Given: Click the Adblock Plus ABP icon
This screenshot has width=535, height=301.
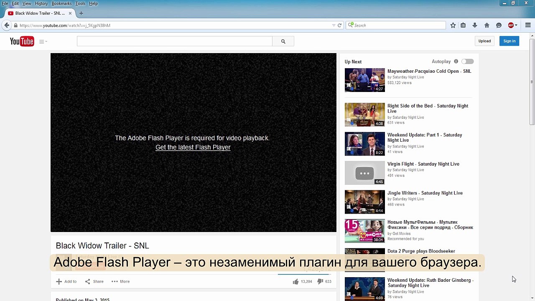Looking at the screenshot, I should (511, 26).
